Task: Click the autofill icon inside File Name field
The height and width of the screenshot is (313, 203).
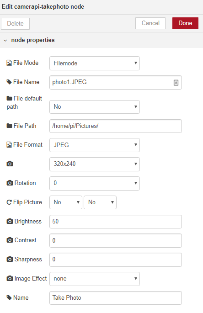Action: (x=176, y=82)
